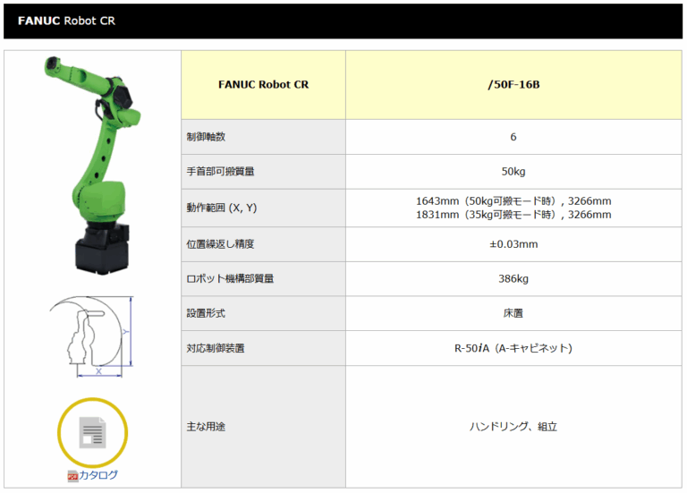The width and height of the screenshot is (687, 493).
Task: Click the application value ハンドリング、組立
Action: (513, 427)
